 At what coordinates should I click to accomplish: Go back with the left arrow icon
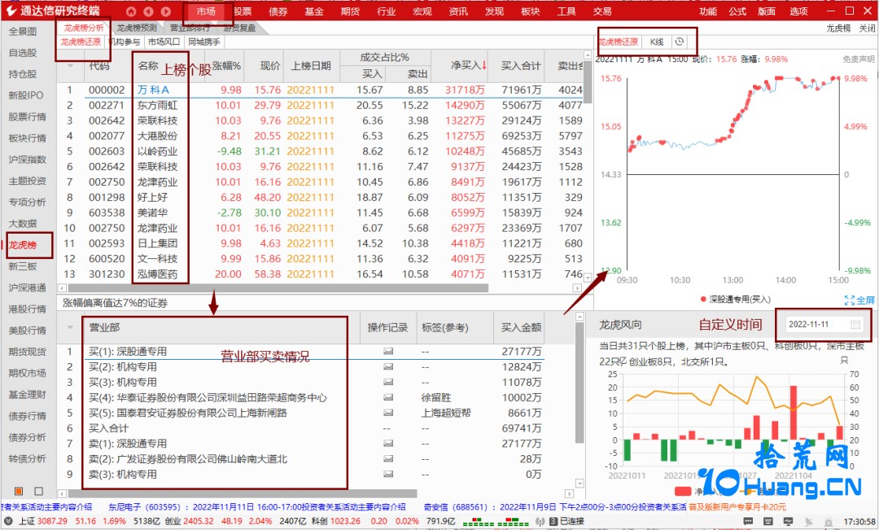[148, 11]
